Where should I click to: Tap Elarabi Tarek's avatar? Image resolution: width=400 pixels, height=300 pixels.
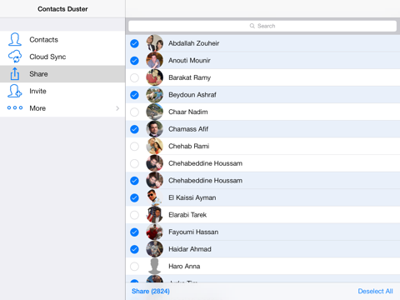(155, 215)
